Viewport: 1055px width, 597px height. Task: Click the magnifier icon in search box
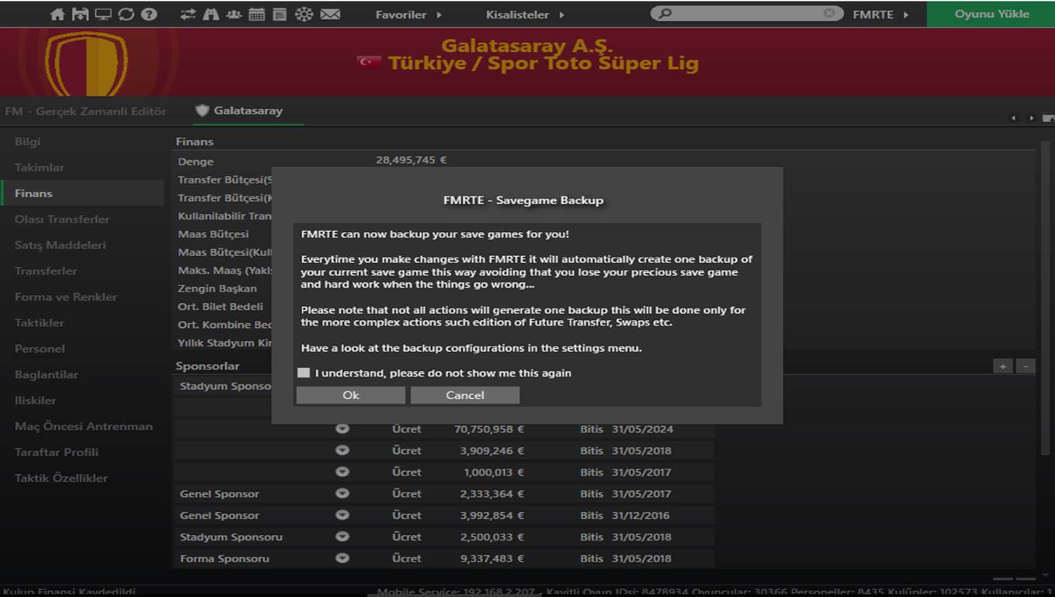pyautogui.click(x=665, y=13)
